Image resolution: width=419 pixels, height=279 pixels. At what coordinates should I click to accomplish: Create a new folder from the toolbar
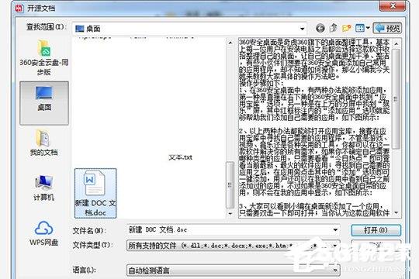point(346,28)
